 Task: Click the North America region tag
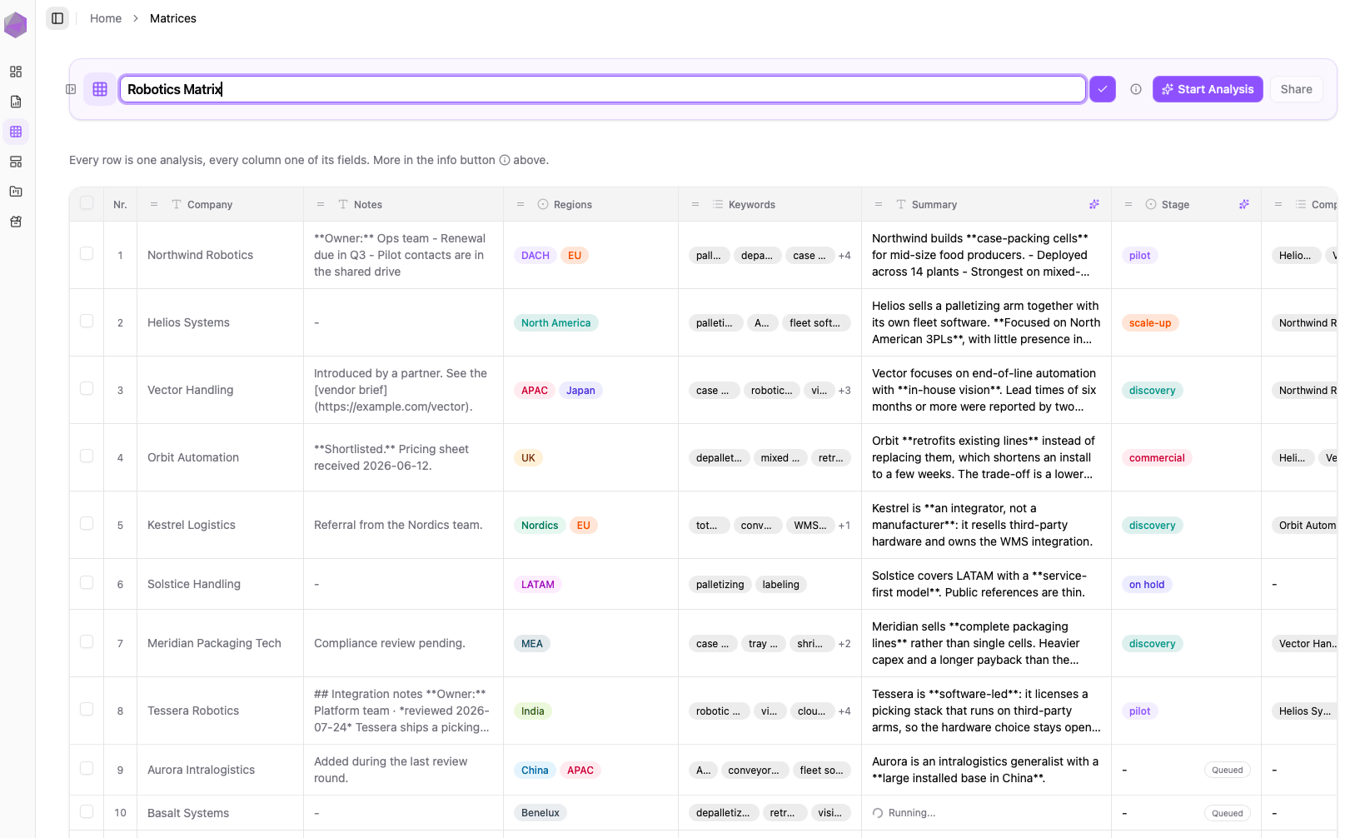[555, 323]
